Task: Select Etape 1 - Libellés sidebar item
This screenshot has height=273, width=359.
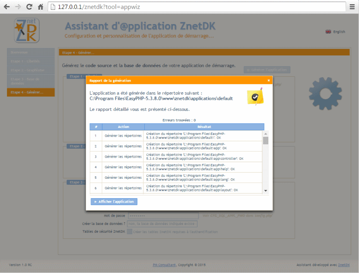Action: pyautogui.click(x=31, y=61)
